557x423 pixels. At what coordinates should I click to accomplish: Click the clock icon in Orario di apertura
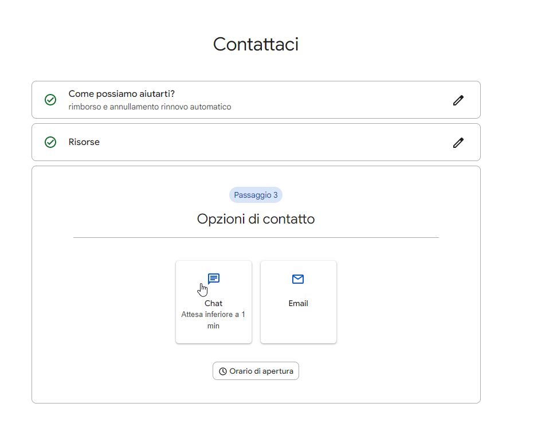223,371
